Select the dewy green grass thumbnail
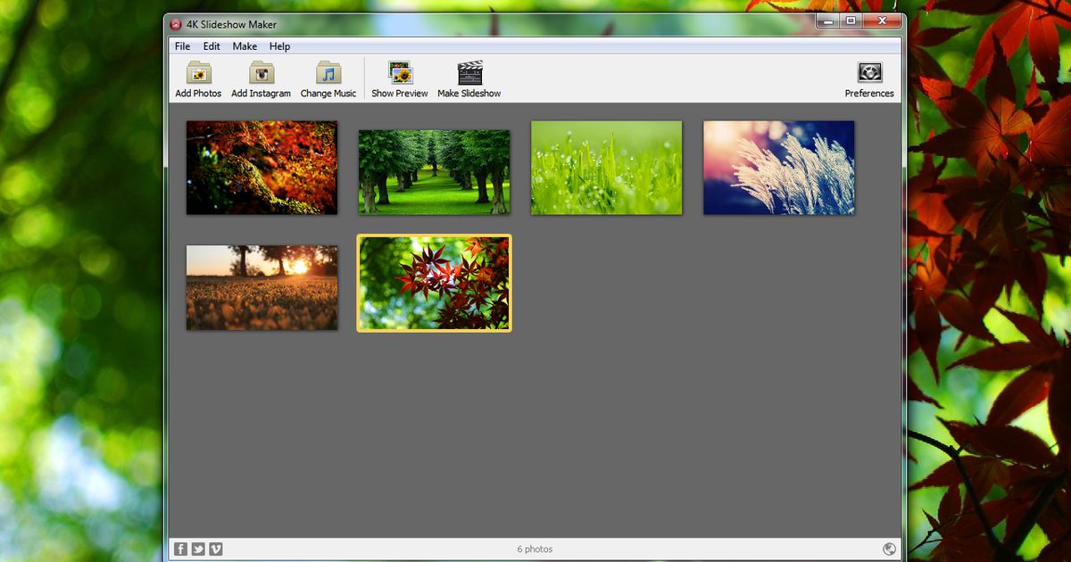Screen dimensions: 1071x562 (x=607, y=168)
